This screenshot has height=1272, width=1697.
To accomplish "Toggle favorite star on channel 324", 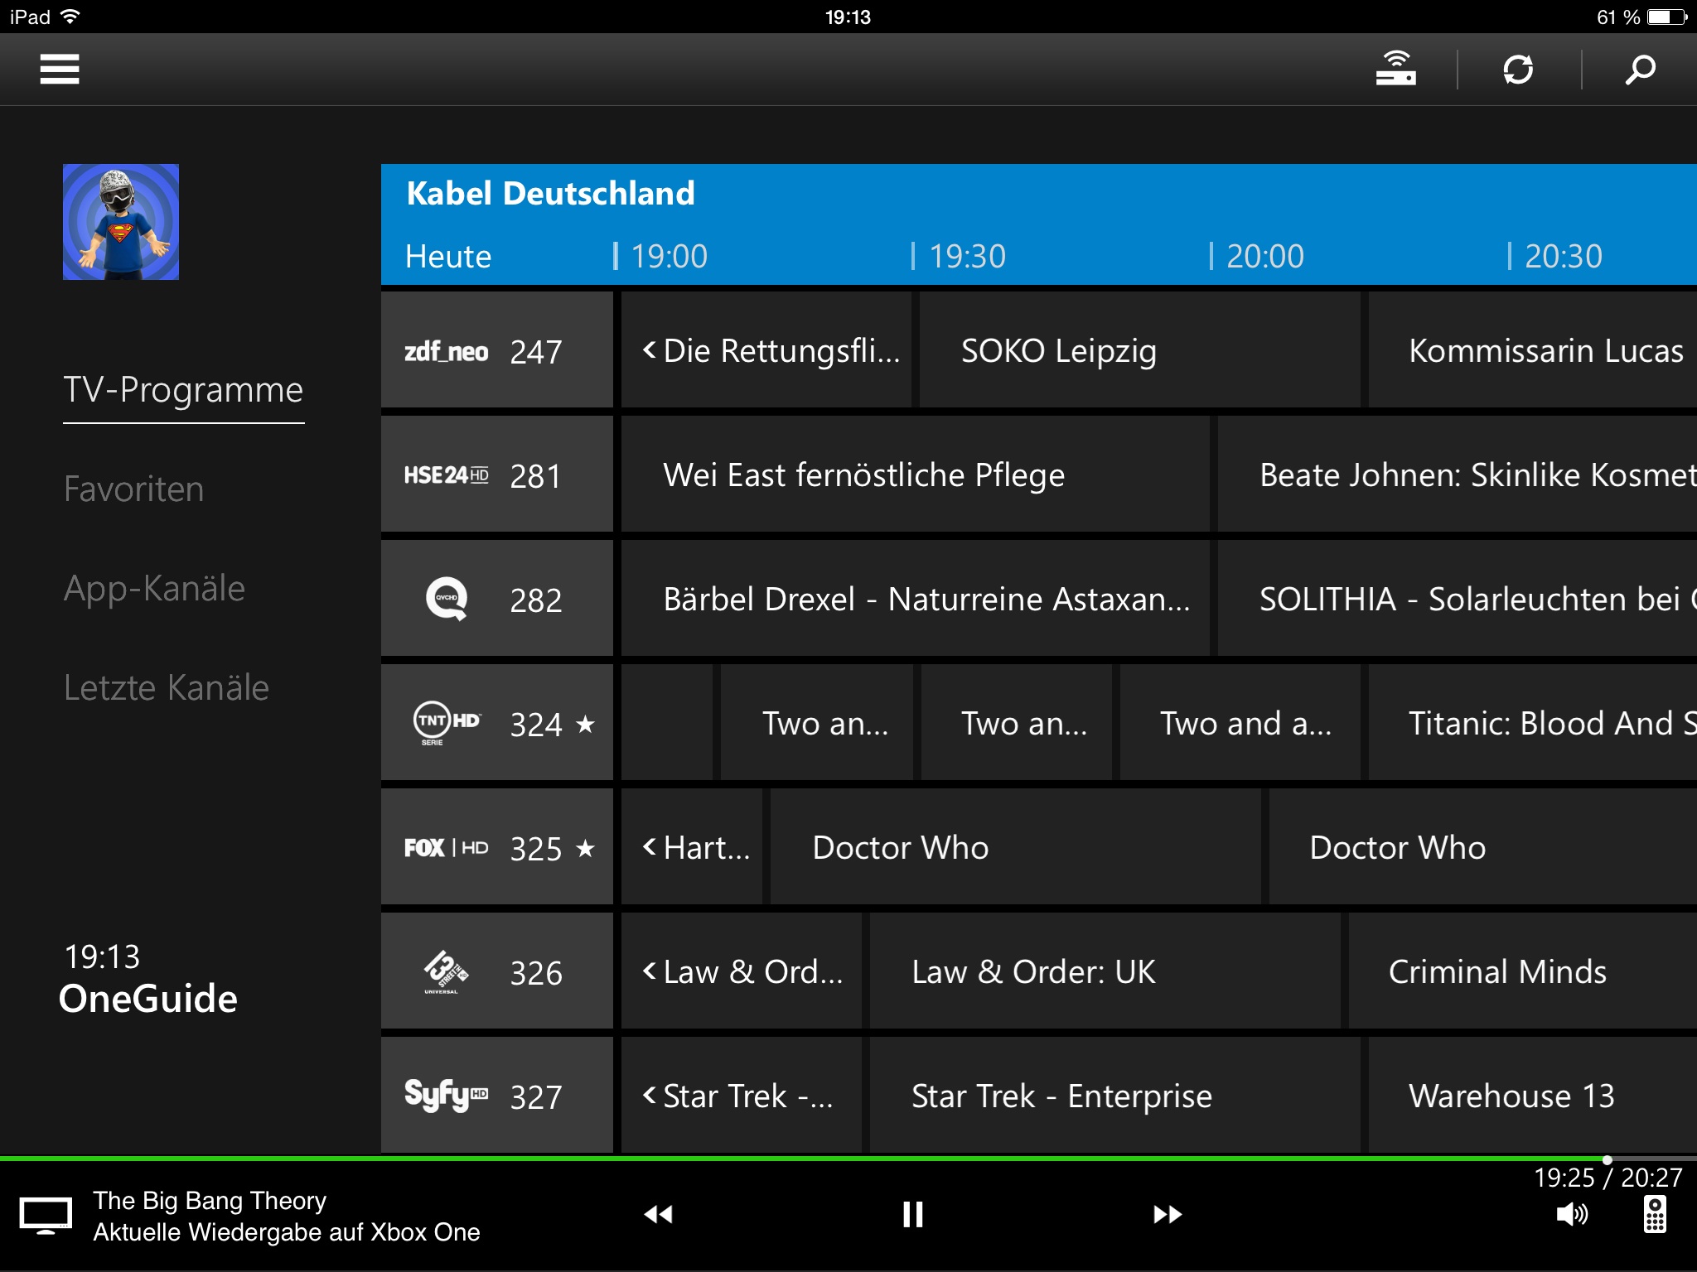I will pyautogui.click(x=585, y=725).
